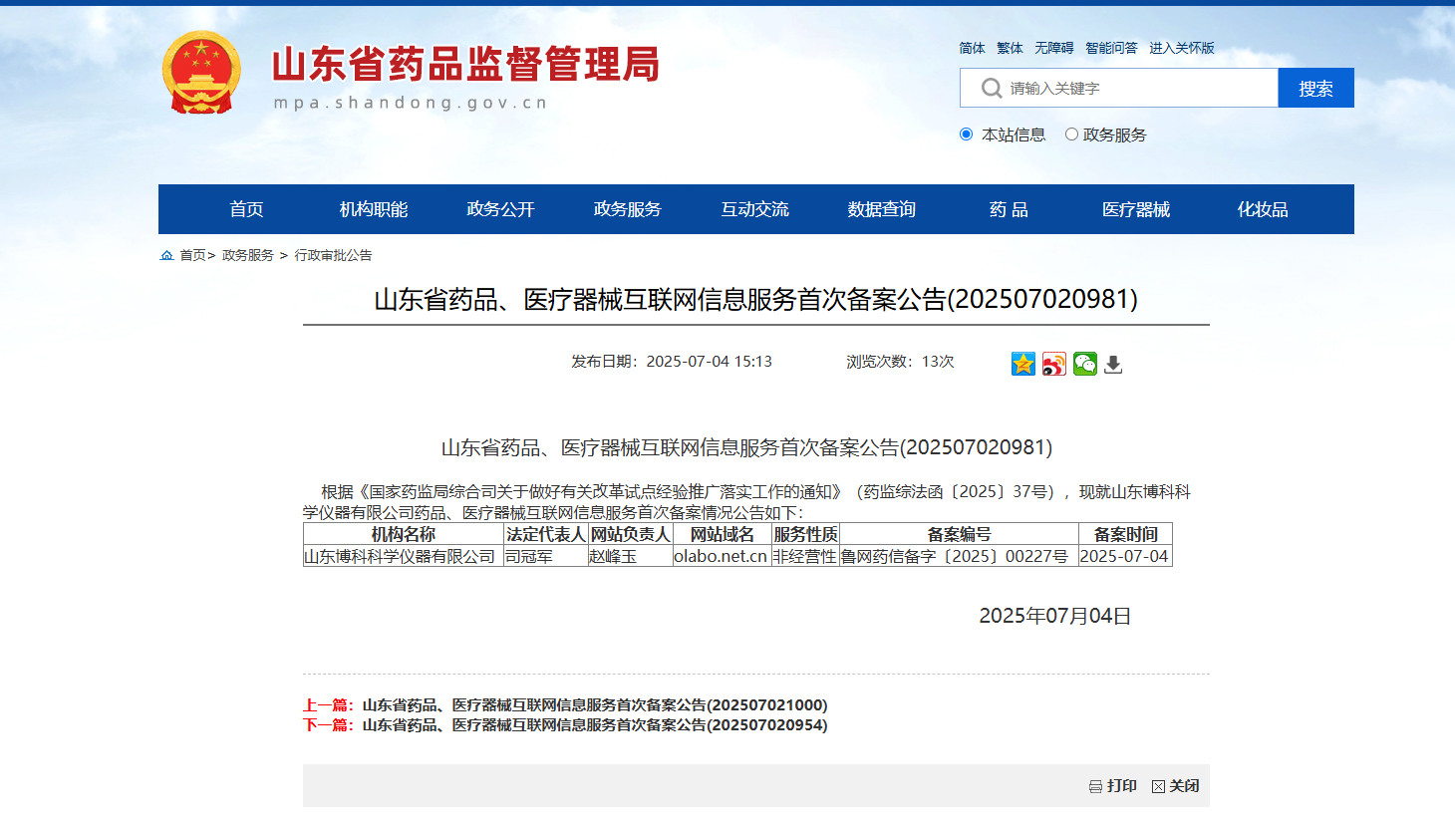Print the page using 打印

coord(1112,786)
